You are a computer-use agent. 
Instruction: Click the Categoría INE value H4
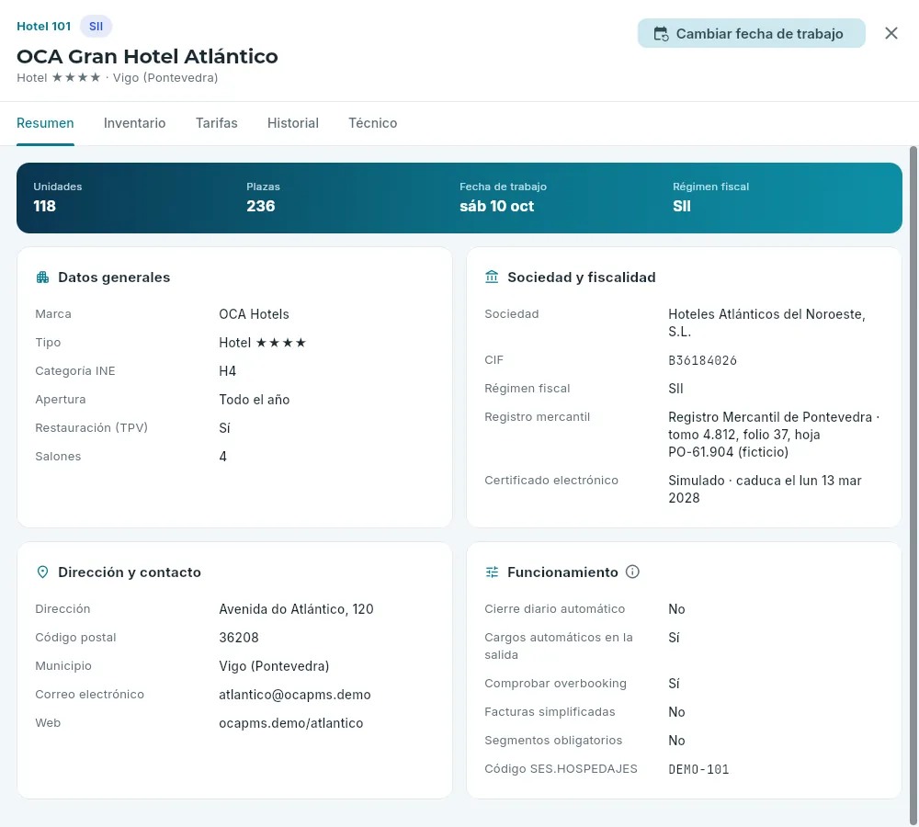coord(227,371)
